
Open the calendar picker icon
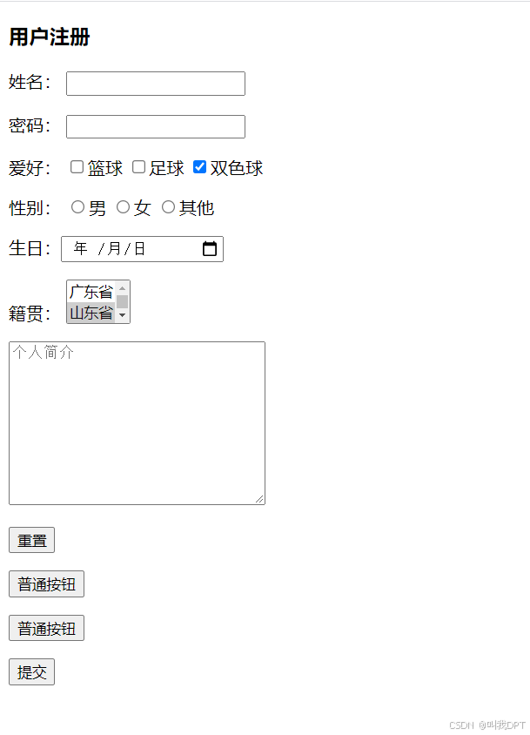click(210, 248)
